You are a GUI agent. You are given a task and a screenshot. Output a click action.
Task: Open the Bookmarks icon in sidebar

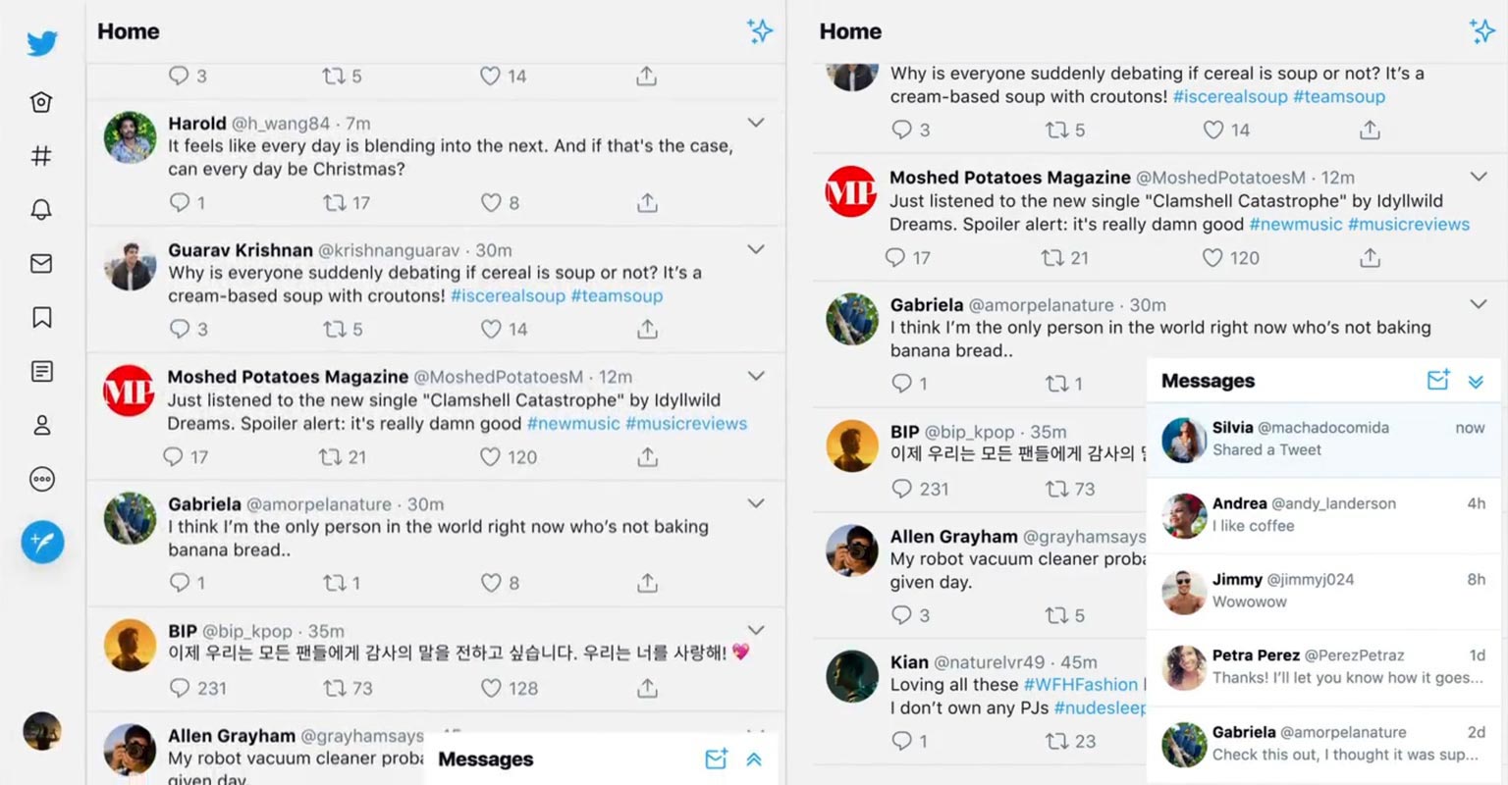41,317
